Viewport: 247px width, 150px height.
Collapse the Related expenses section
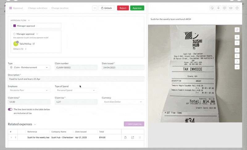35,124
